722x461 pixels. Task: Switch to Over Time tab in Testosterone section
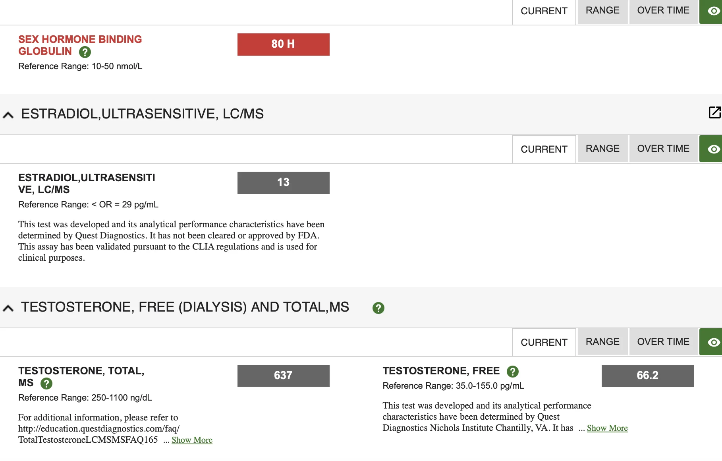[x=663, y=342]
